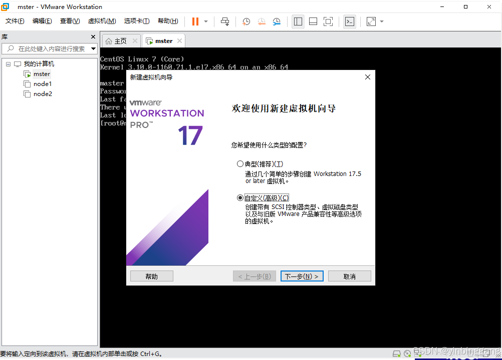Close the 新建虚拟机向导 dialog
502x360 pixels.
click(368, 77)
